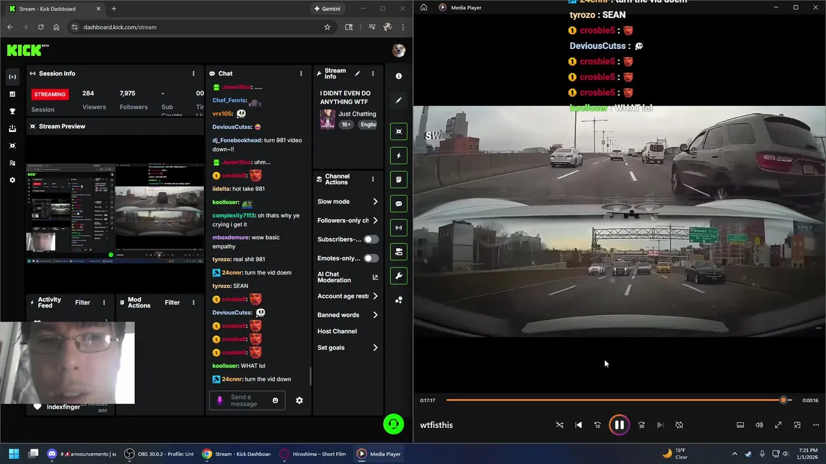Open the trophy achievements sidebar icon
This screenshot has width=826, height=464.
[x=12, y=111]
